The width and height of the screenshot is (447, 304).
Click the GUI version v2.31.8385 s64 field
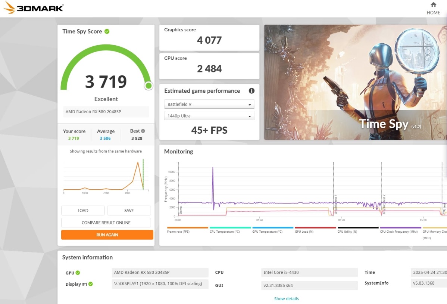click(309, 285)
